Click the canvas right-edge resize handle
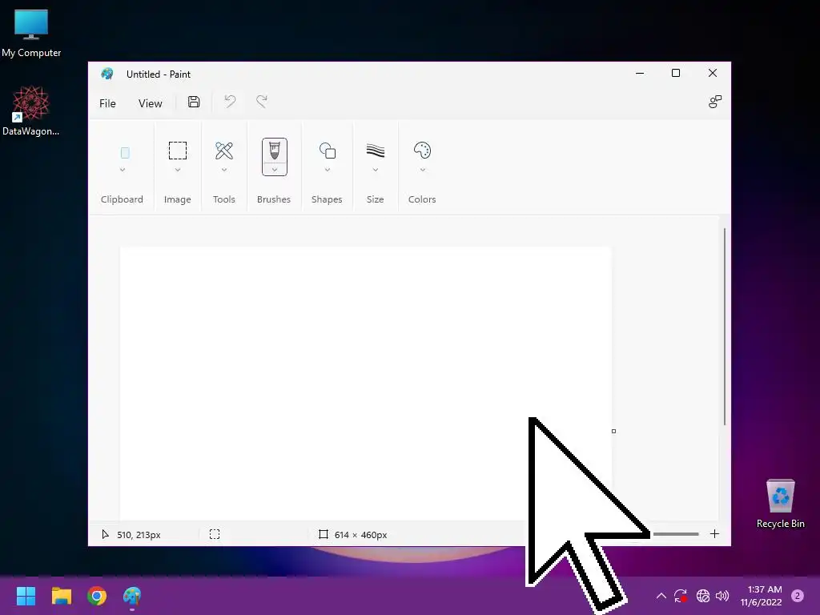Viewport: 820px width, 615px height. click(614, 432)
